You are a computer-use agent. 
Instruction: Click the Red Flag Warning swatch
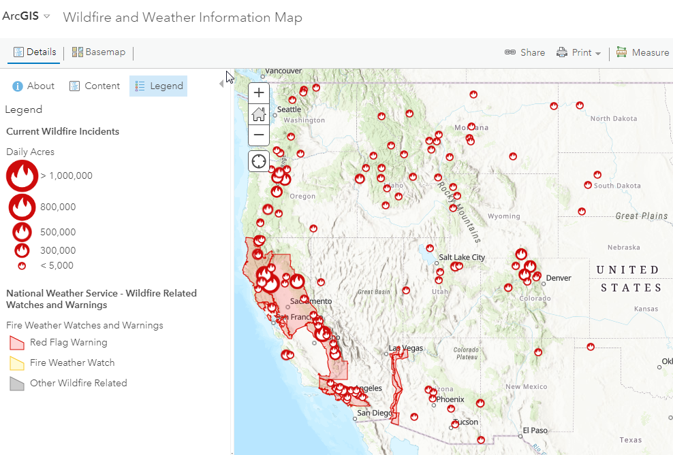[x=17, y=343]
